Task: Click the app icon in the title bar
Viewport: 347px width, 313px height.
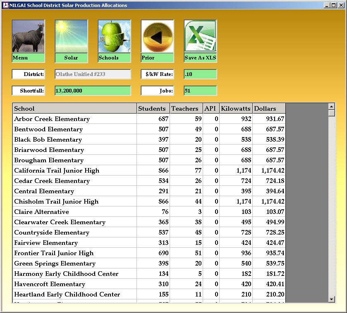Action: point(5,5)
